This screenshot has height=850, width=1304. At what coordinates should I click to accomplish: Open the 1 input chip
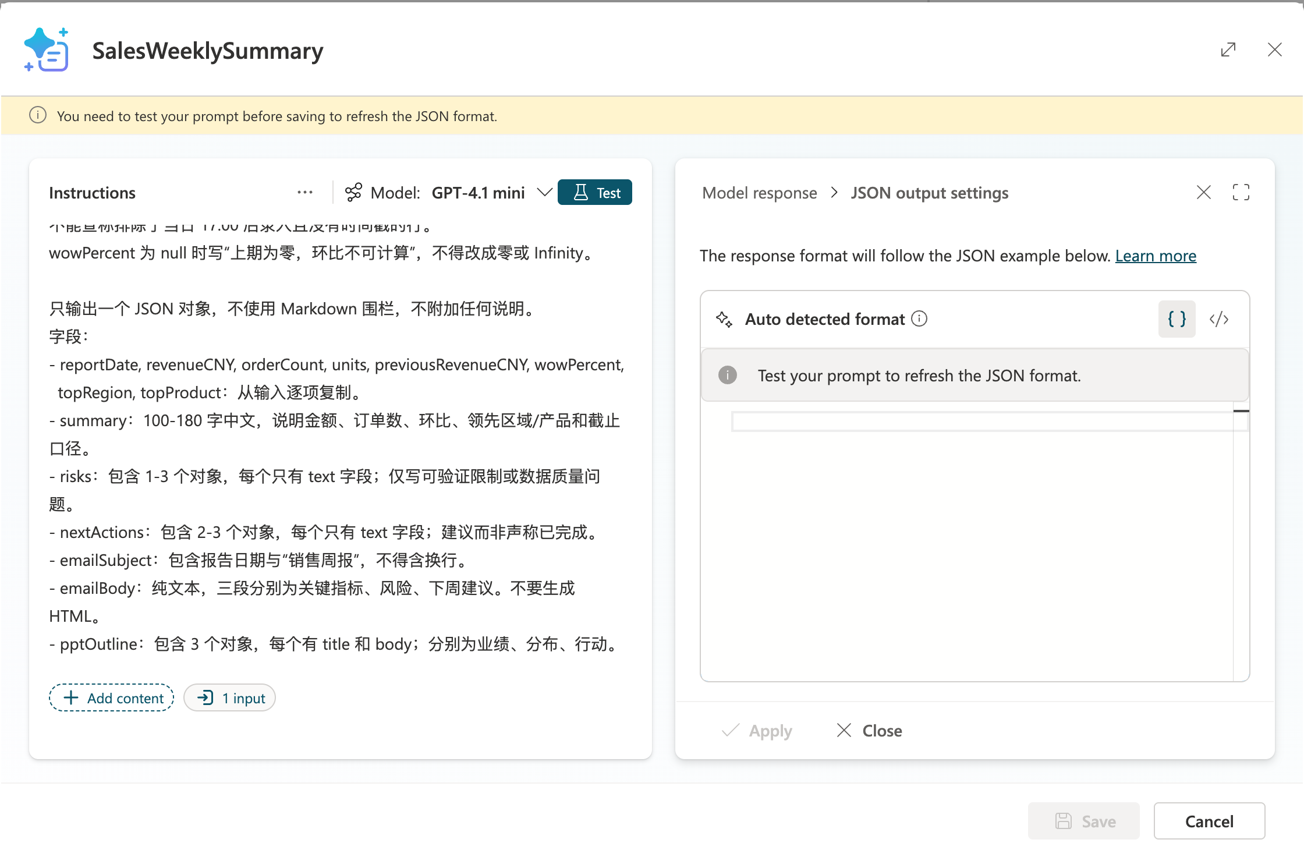(229, 697)
